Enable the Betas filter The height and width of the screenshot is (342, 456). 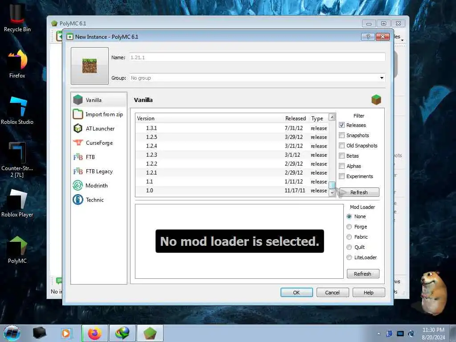point(342,155)
